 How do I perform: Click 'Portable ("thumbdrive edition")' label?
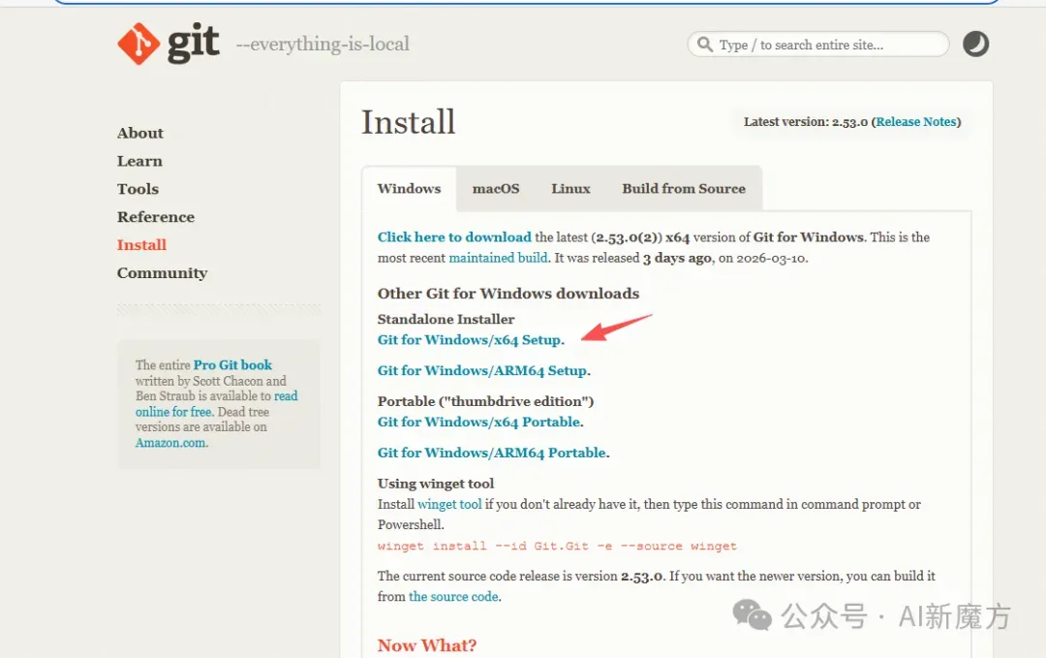(x=485, y=401)
